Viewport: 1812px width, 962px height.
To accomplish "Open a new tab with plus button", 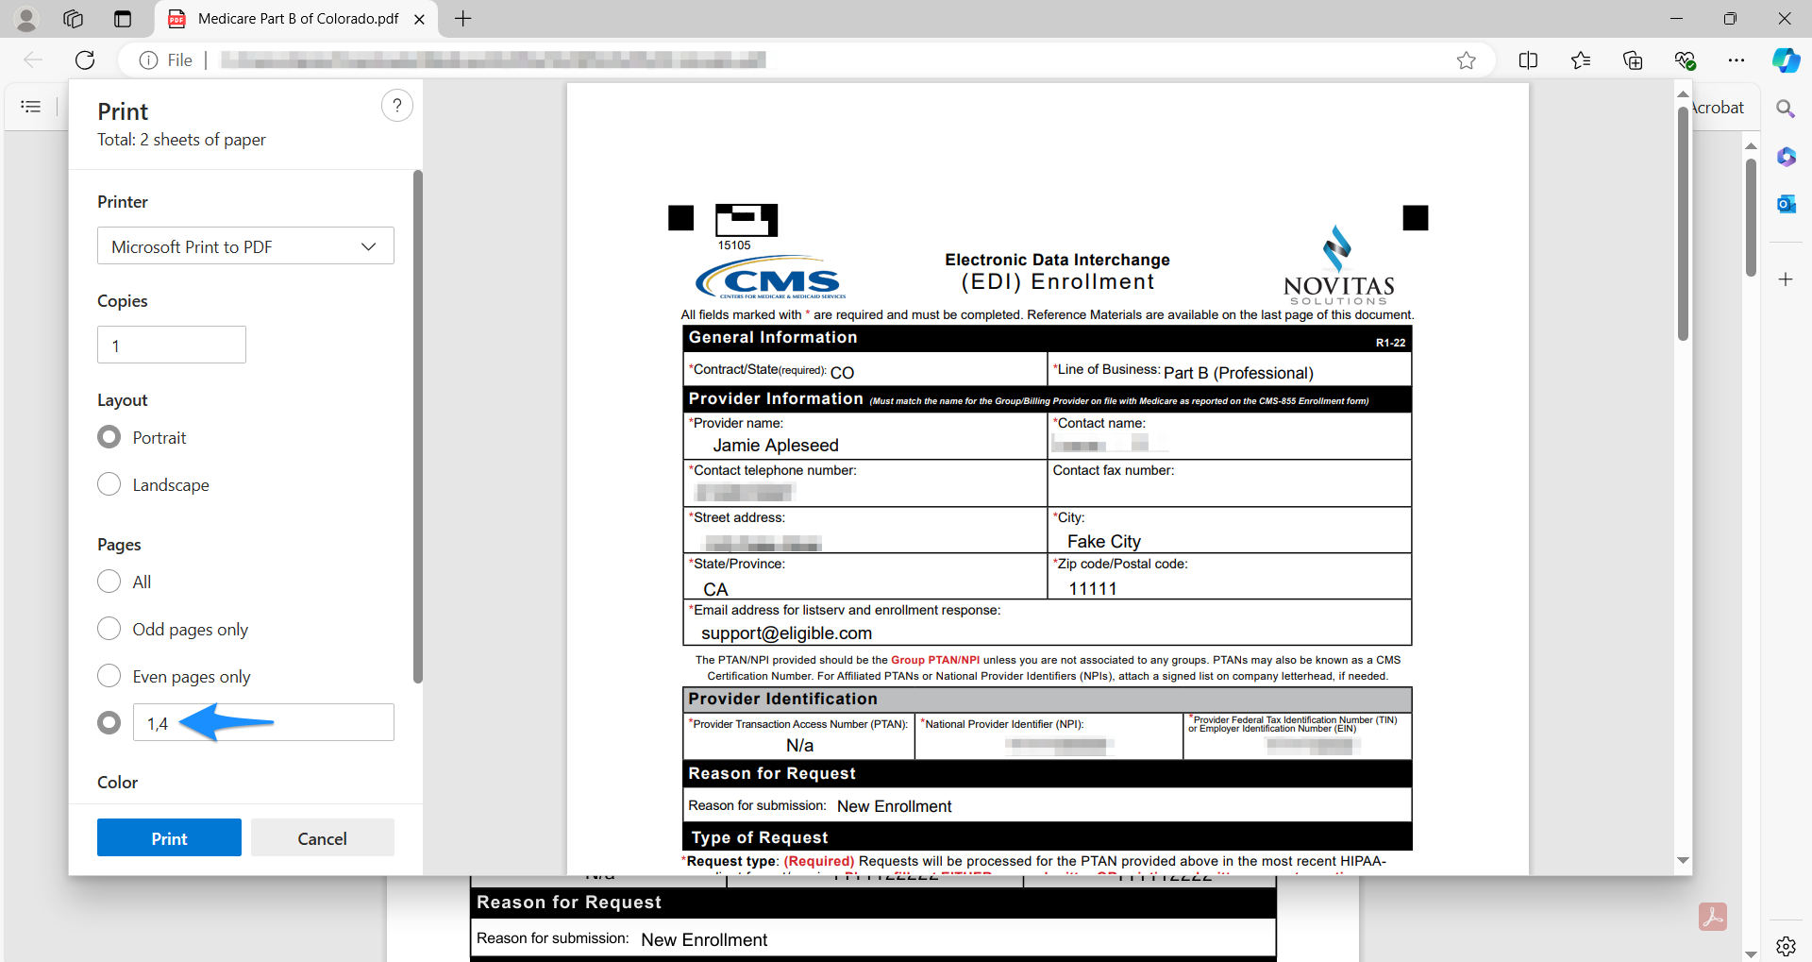I will pyautogui.click(x=462, y=19).
